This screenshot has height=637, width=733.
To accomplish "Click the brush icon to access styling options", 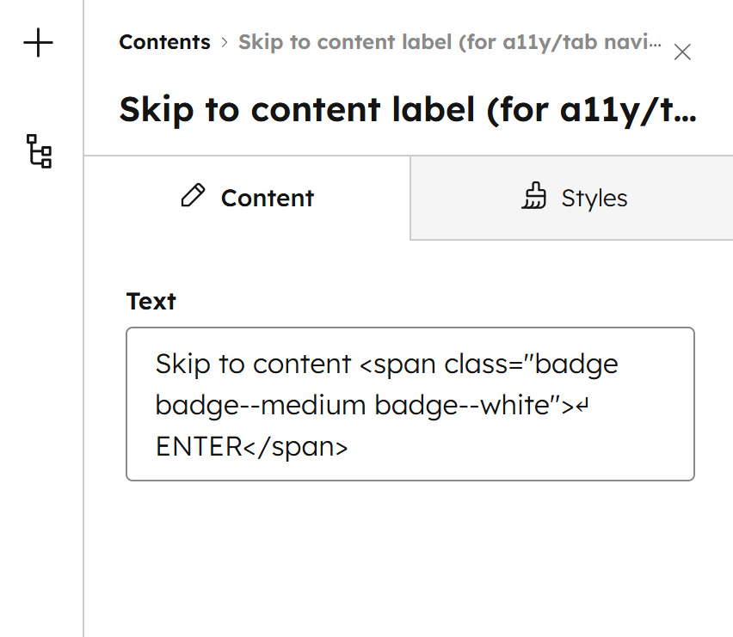I will pos(533,197).
